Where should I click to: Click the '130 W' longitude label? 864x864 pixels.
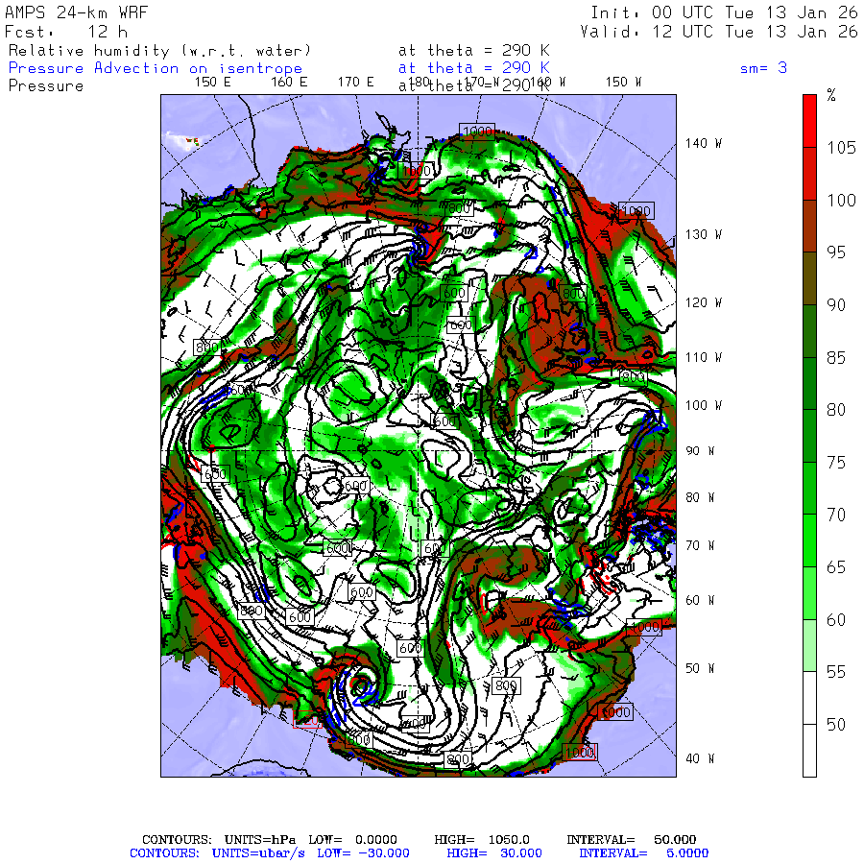pyautogui.click(x=703, y=234)
